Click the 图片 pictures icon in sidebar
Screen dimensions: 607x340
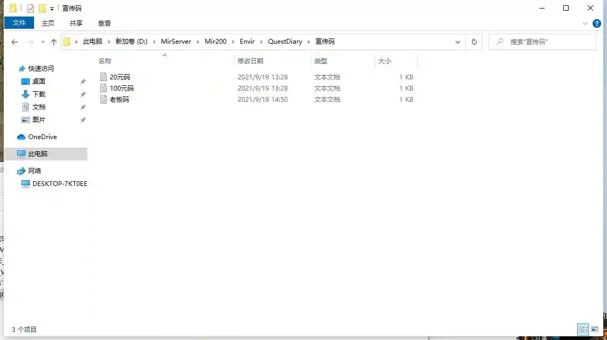(x=25, y=120)
